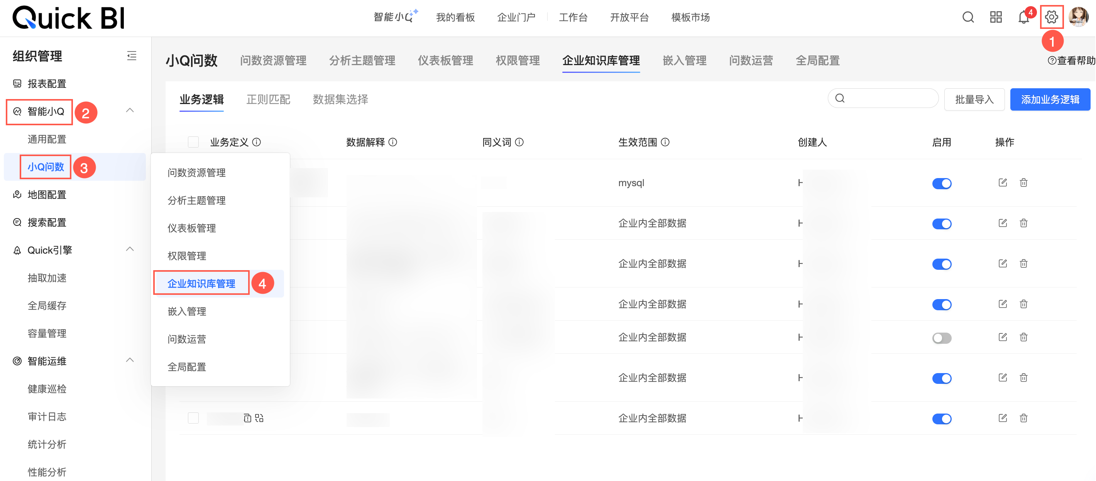1096x481 pixels.
Task: Collapse the Quick引擎 section
Action: tap(130, 249)
